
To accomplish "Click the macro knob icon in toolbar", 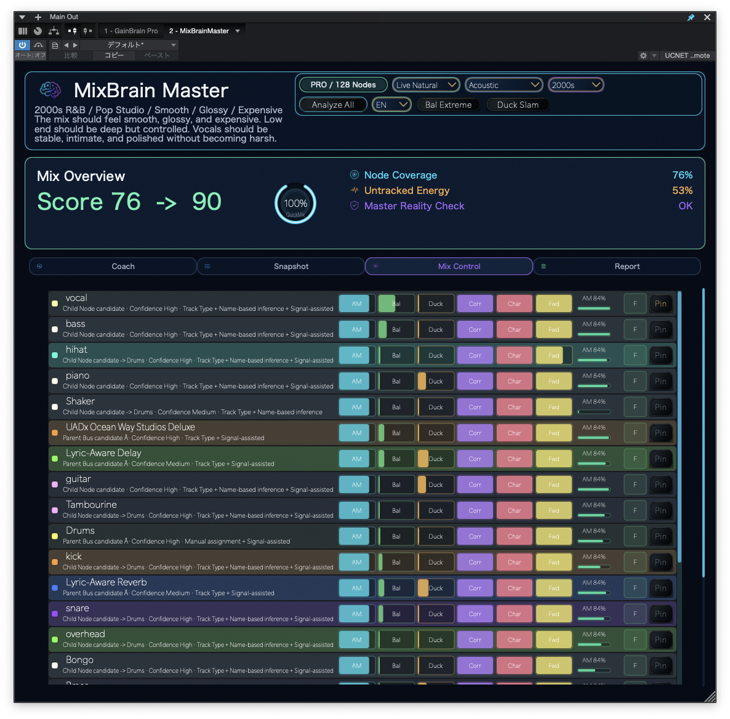I will (x=38, y=31).
